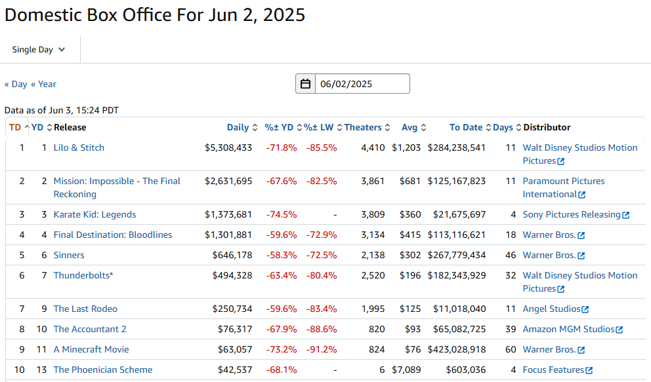This screenshot has height=382, width=651.
Task: Select Lilo & Stitch total $284,238,541
Action: (x=457, y=147)
